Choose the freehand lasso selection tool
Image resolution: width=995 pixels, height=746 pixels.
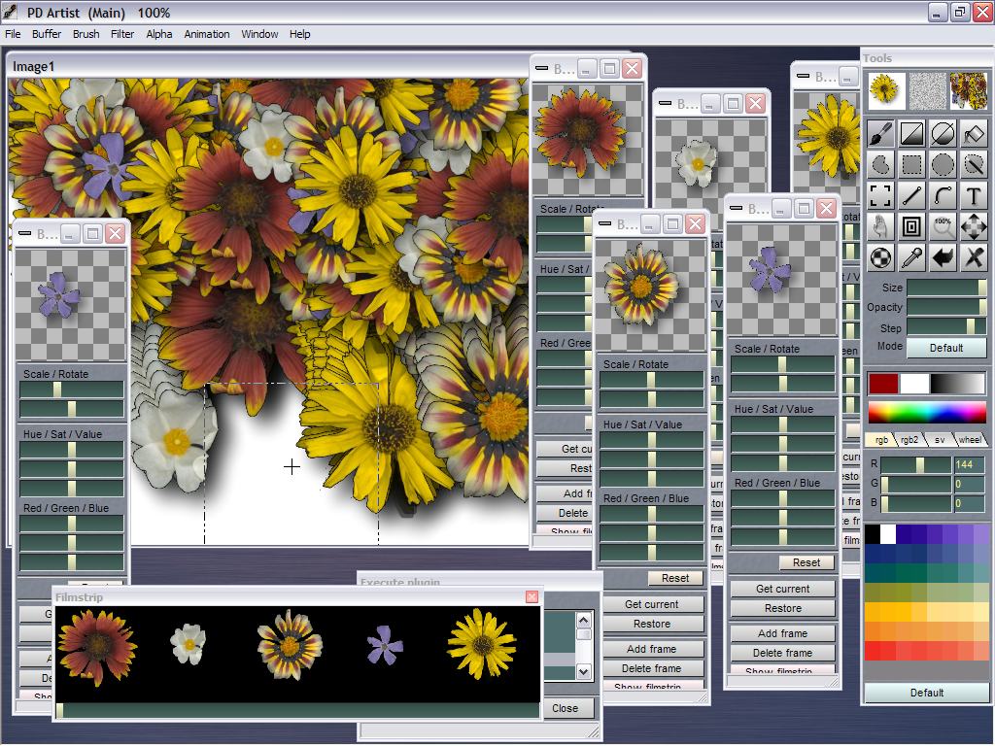881,164
